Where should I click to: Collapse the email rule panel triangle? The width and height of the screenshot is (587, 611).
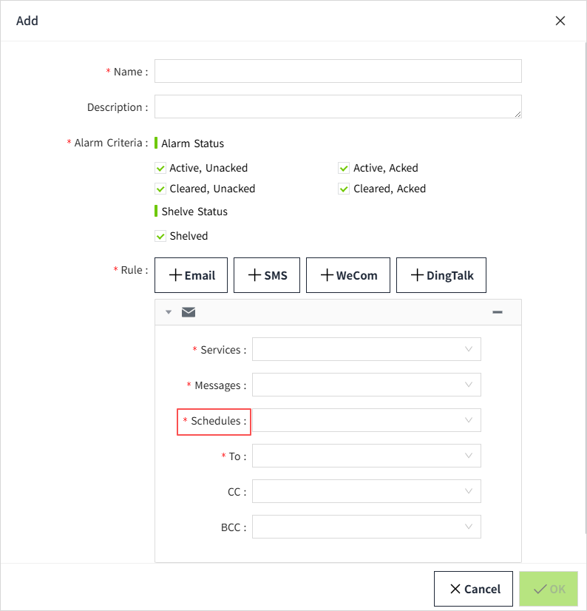(x=169, y=312)
